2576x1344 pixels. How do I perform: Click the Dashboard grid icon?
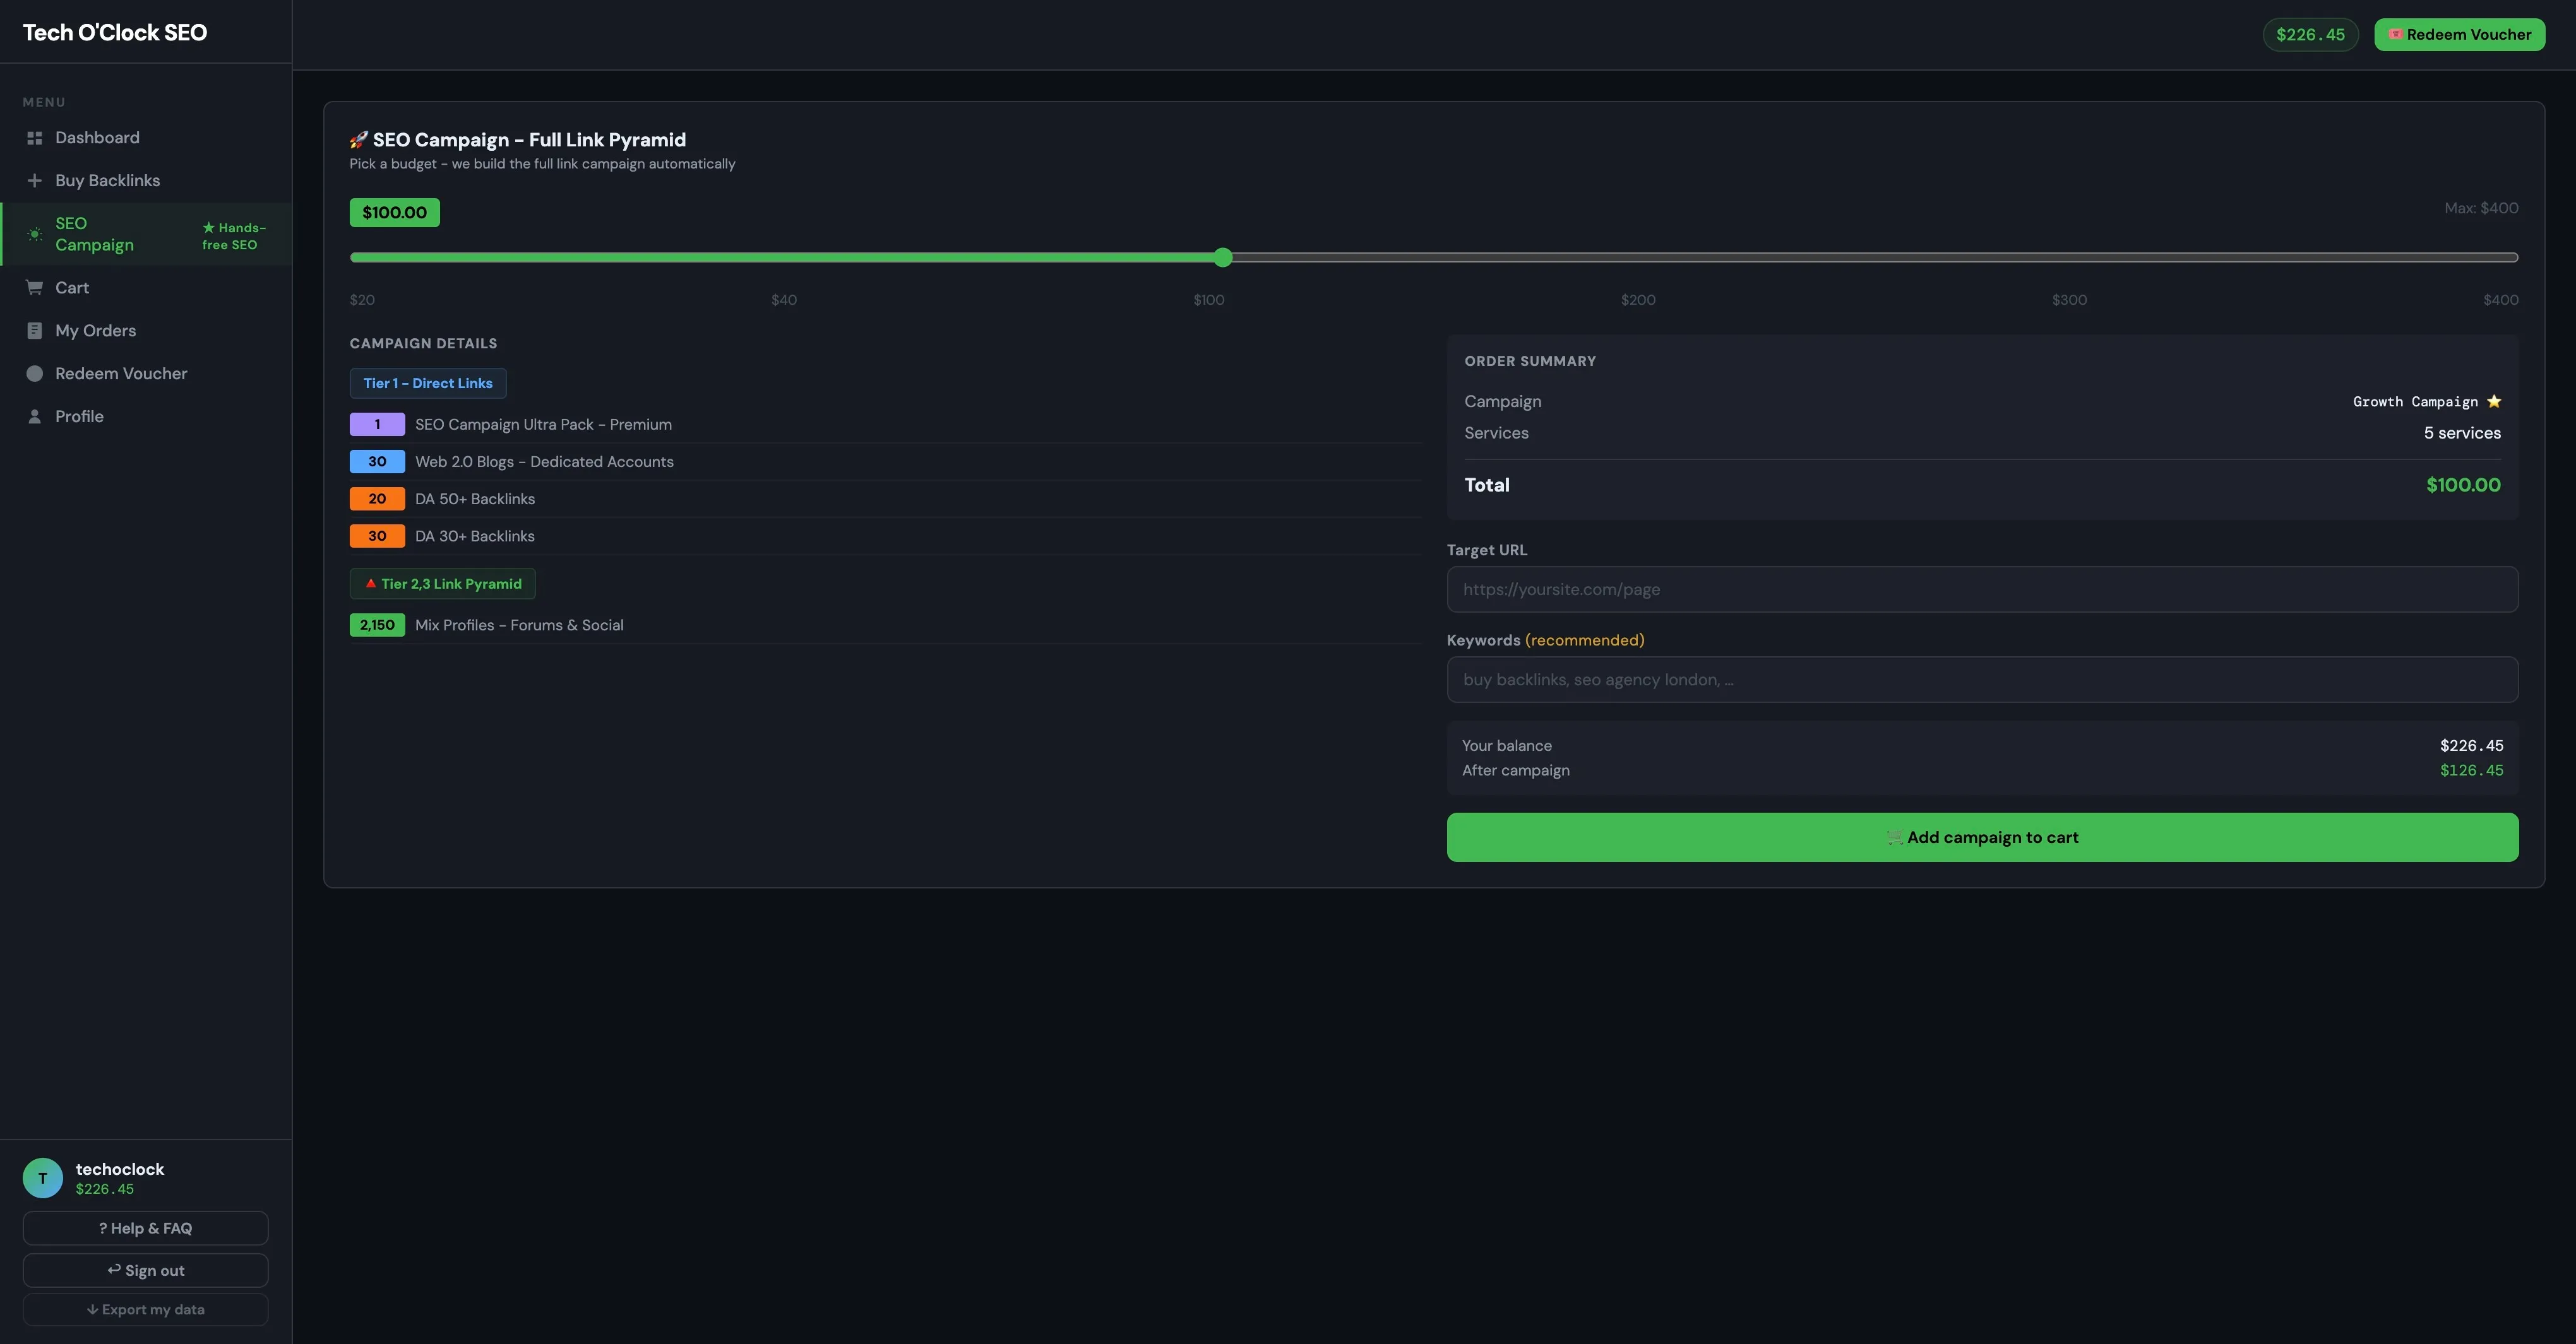point(34,138)
